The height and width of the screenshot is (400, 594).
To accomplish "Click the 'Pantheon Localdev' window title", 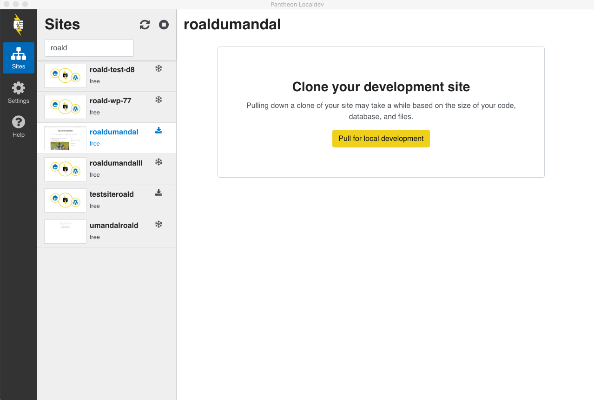I will [x=297, y=4].
